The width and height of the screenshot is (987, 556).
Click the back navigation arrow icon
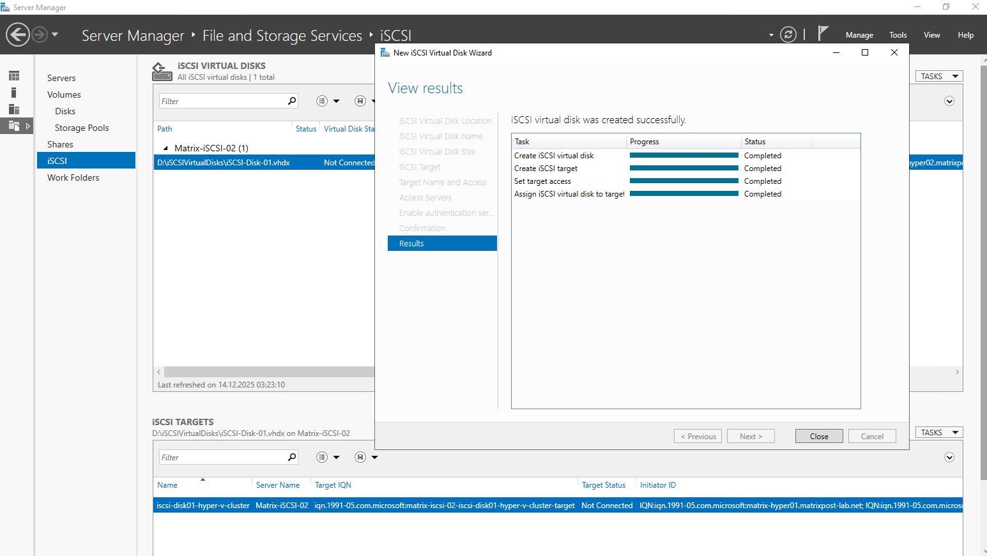18,34
